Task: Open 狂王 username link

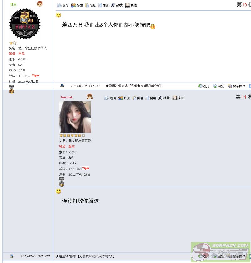Action: tap(13, 4)
